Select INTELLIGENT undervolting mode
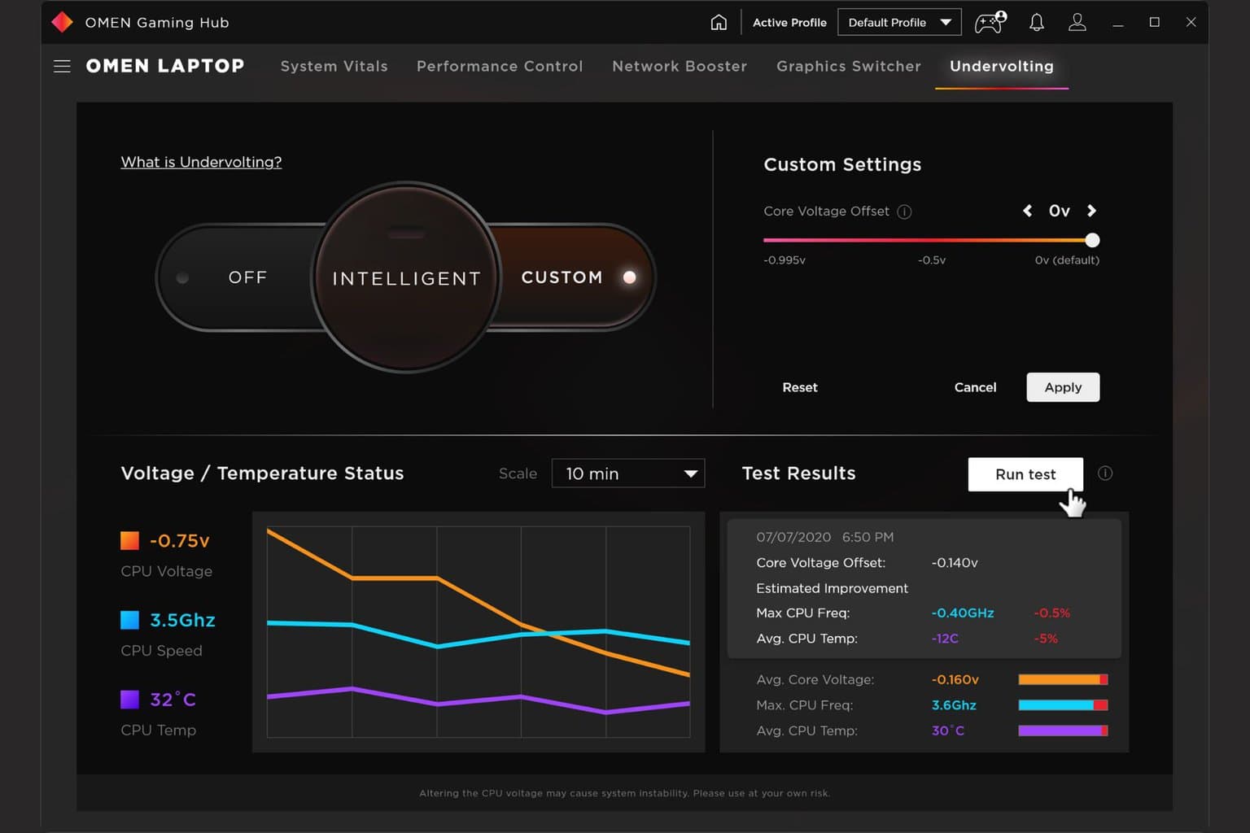The height and width of the screenshot is (833, 1250). coord(406,278)
